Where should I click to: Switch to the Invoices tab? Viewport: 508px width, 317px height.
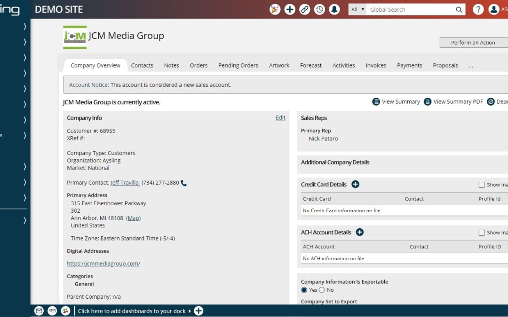point(376,65)
